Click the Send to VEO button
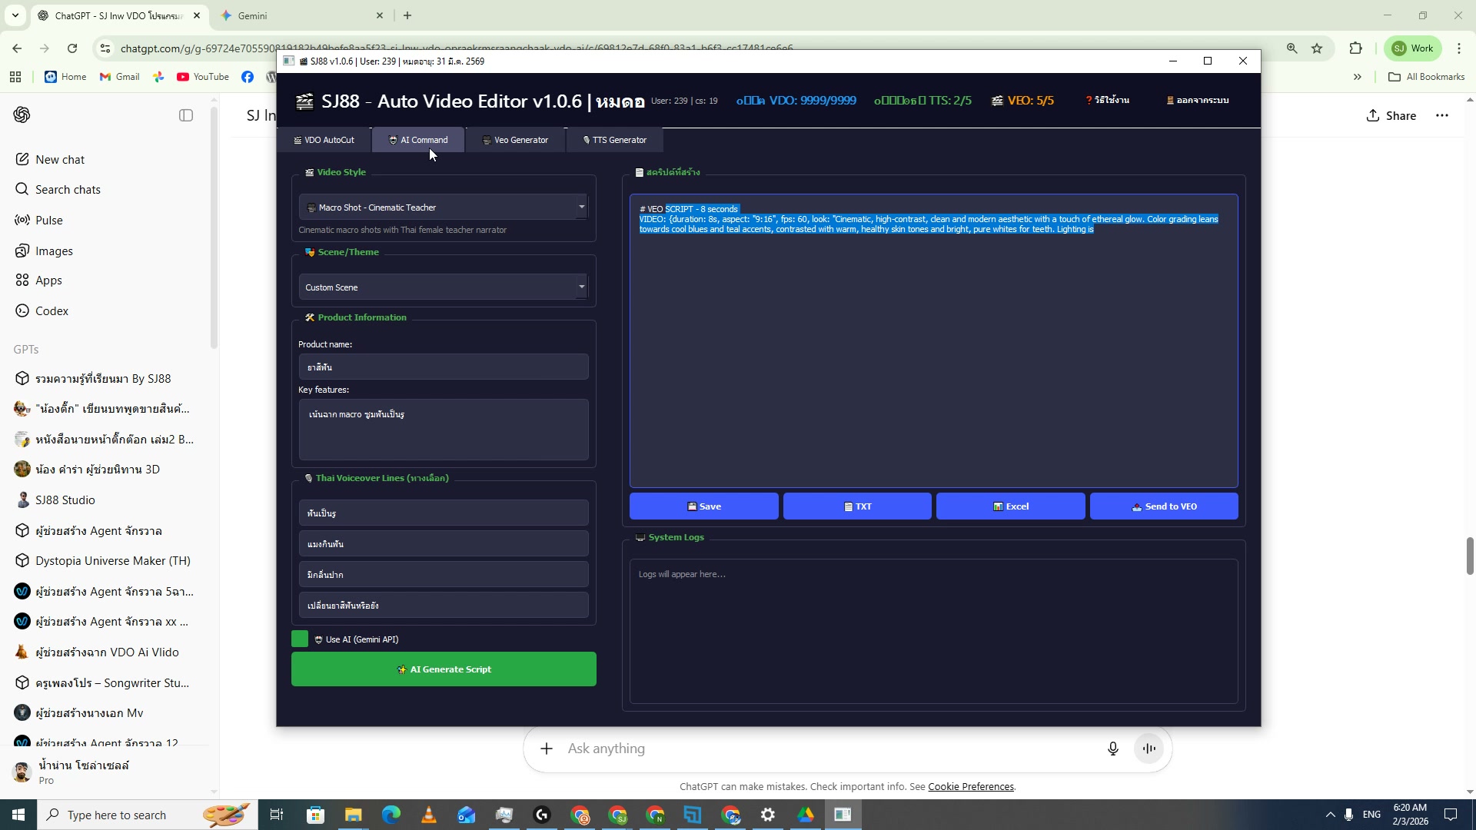1476x830 pixels. [1163, 506]
